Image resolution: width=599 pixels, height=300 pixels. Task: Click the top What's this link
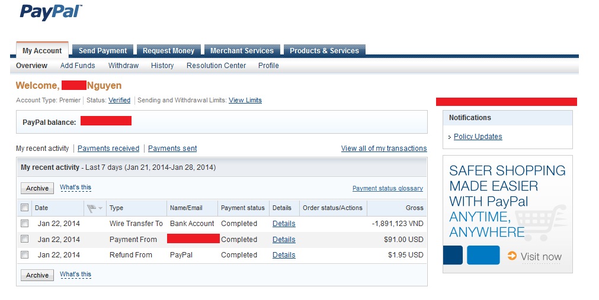pyautogui.click(x=76, y=188)
